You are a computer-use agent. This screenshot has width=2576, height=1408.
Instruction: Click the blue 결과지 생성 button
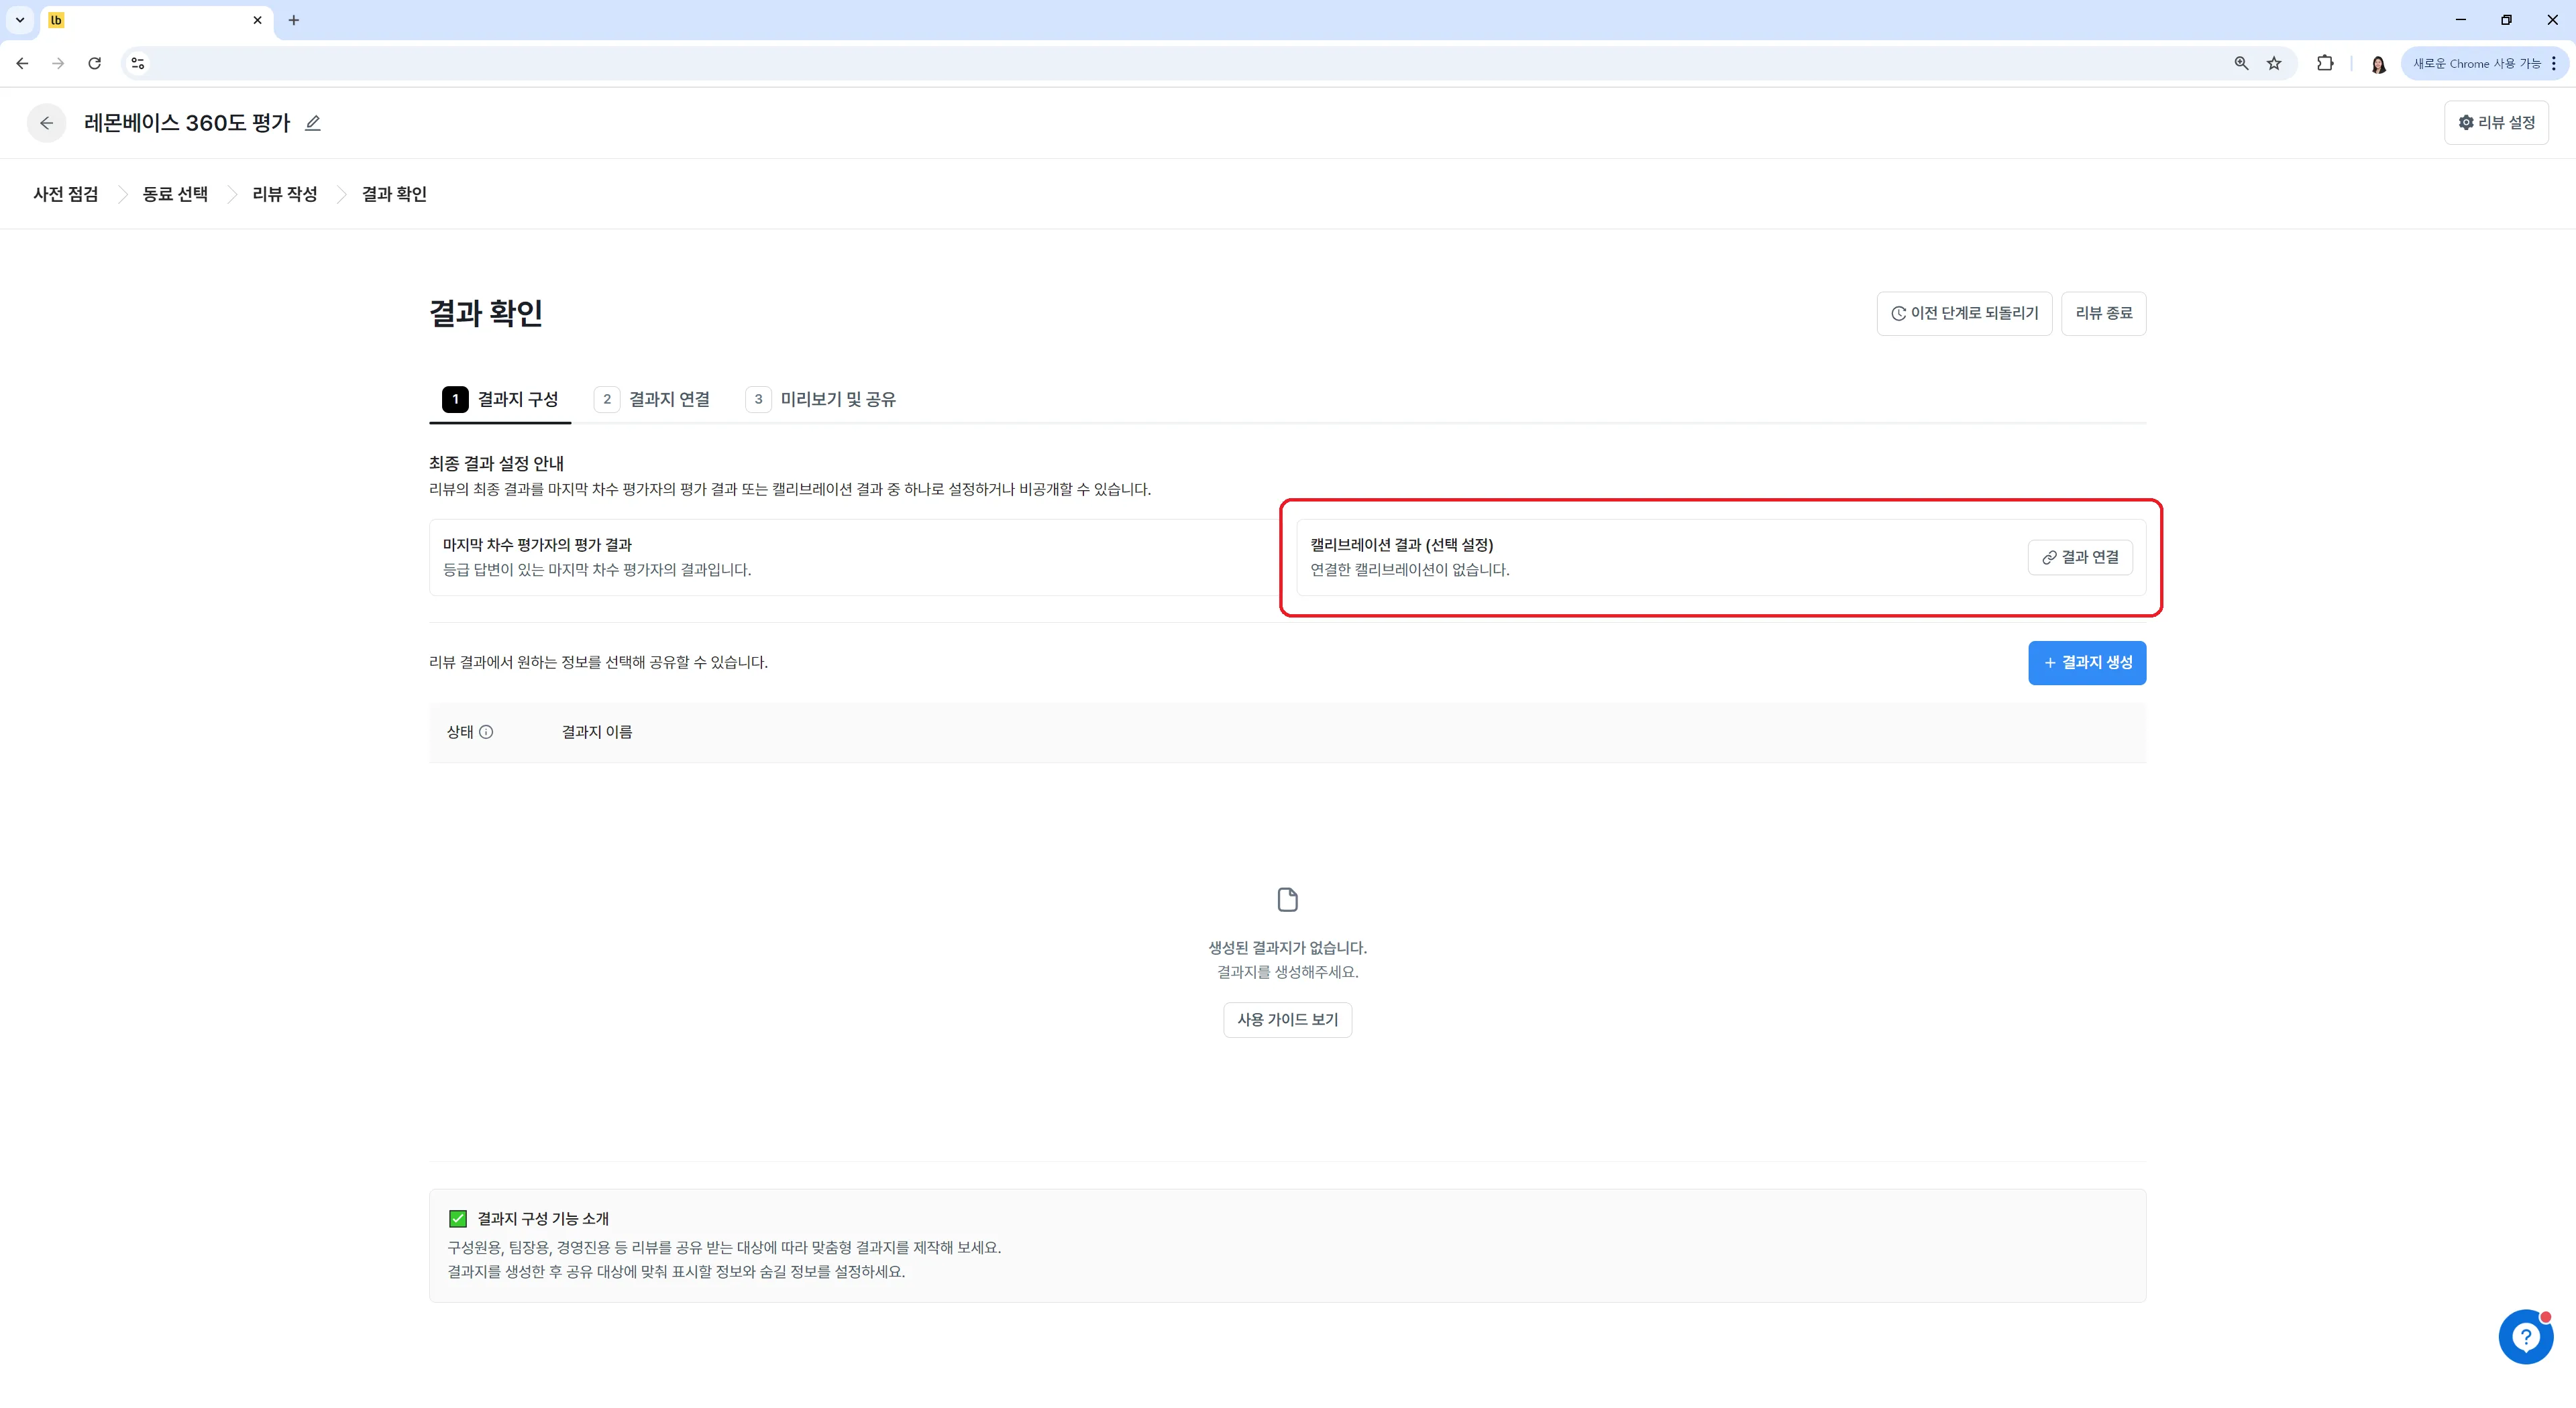click(2087, 664)
